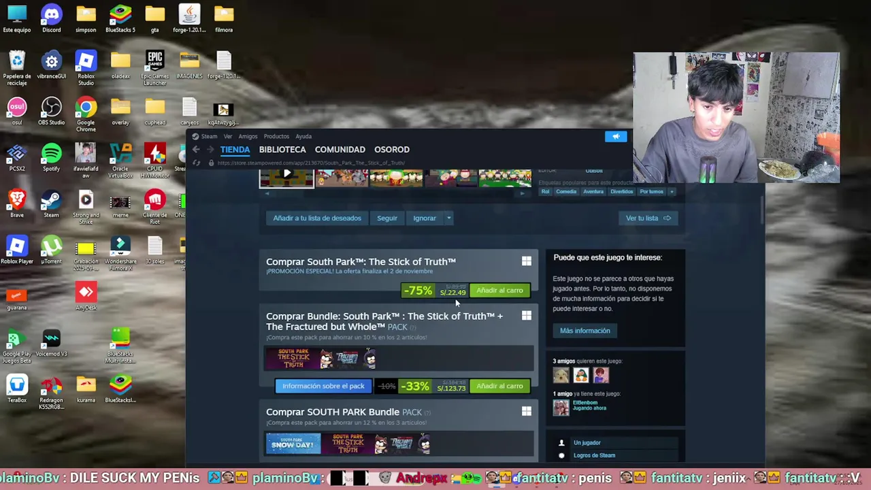
Task: Open the TeraBox desktop shortcut
Action: [17, 389]
